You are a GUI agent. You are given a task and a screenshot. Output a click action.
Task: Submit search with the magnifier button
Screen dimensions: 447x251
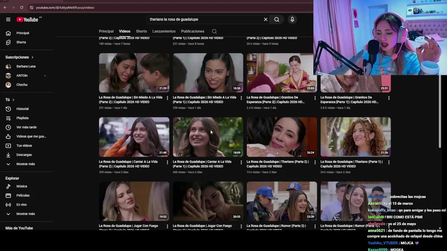pos(277,20)
